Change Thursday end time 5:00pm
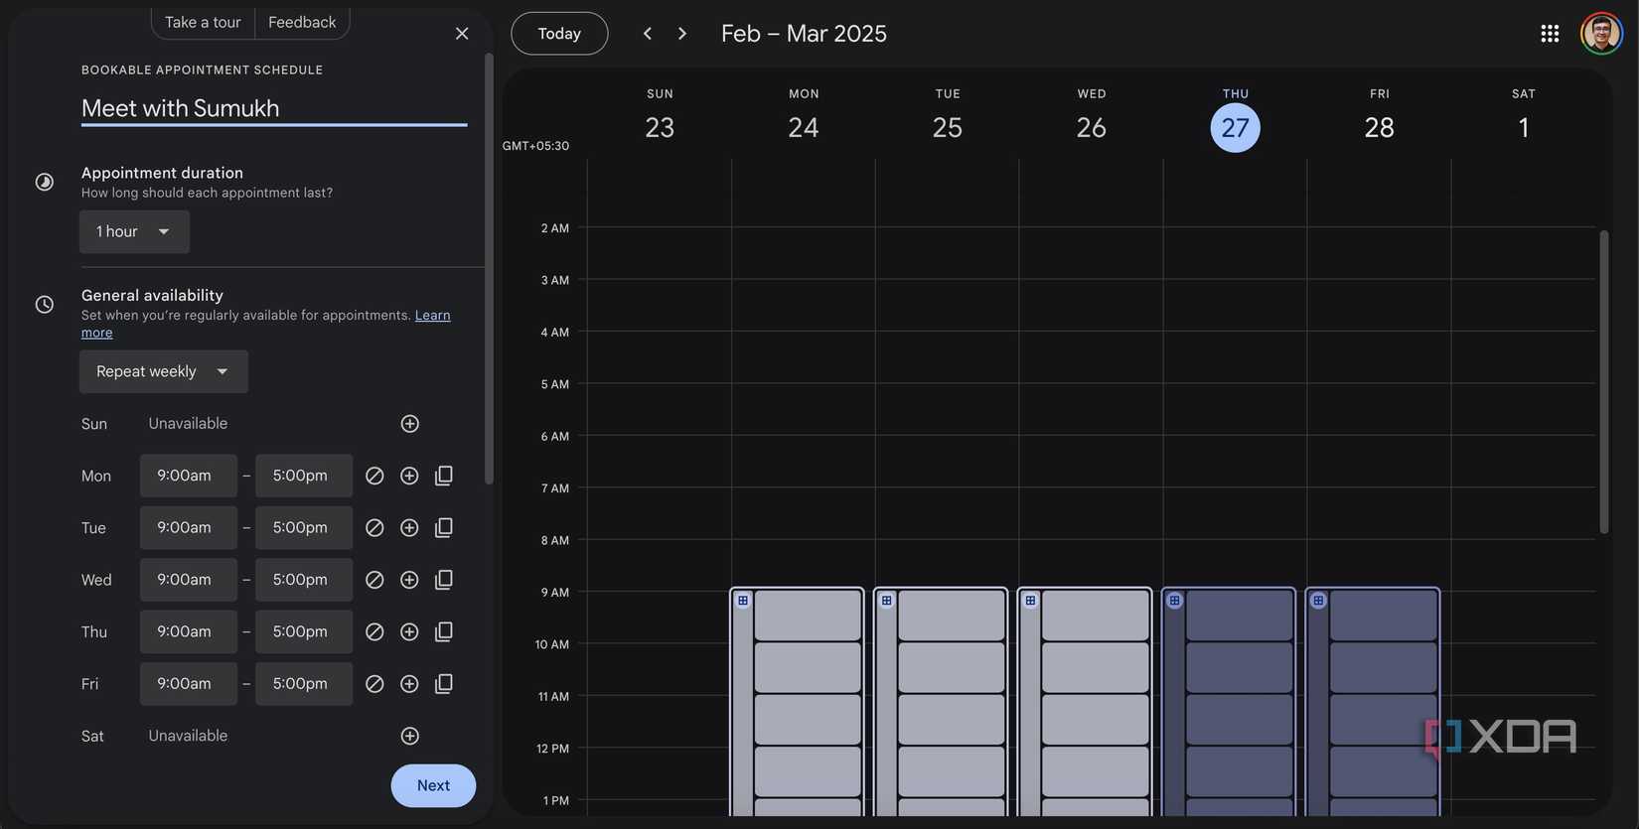The height and width of the screenshot is (829, 1639). point(304,631)
